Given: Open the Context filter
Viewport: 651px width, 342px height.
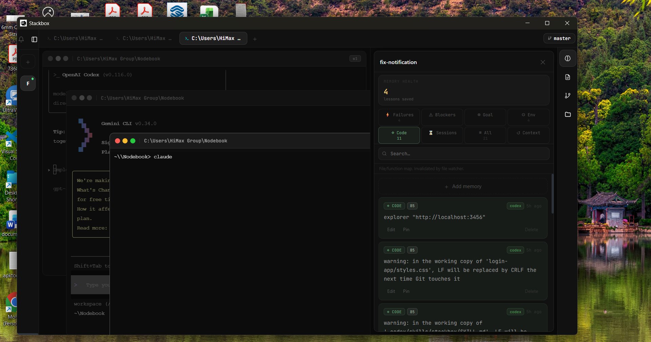Looking at the screenshot, I should (528, 135).
